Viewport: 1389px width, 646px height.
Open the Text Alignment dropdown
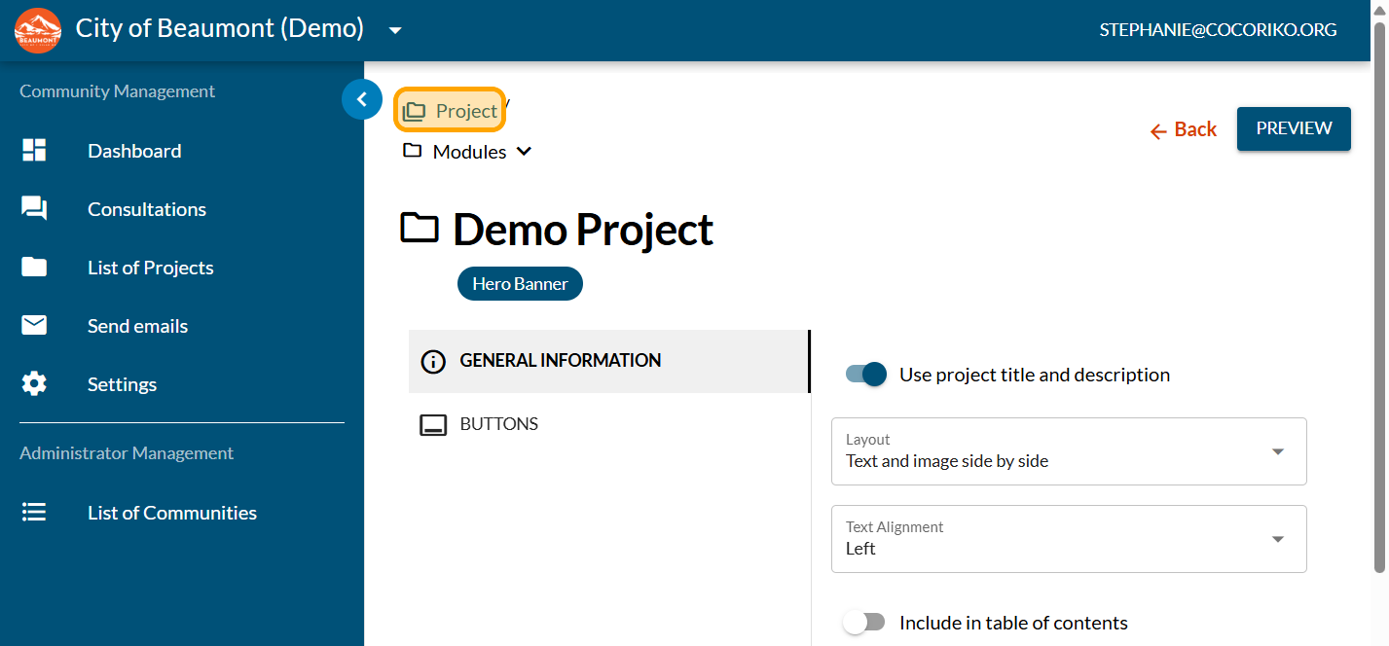1068,539
